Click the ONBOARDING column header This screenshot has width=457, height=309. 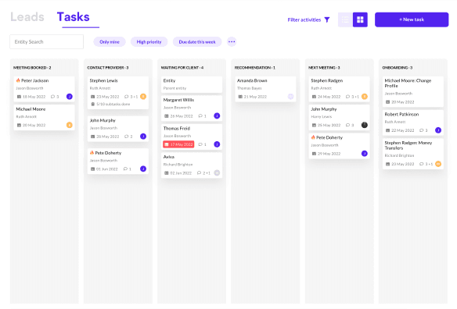398,68
